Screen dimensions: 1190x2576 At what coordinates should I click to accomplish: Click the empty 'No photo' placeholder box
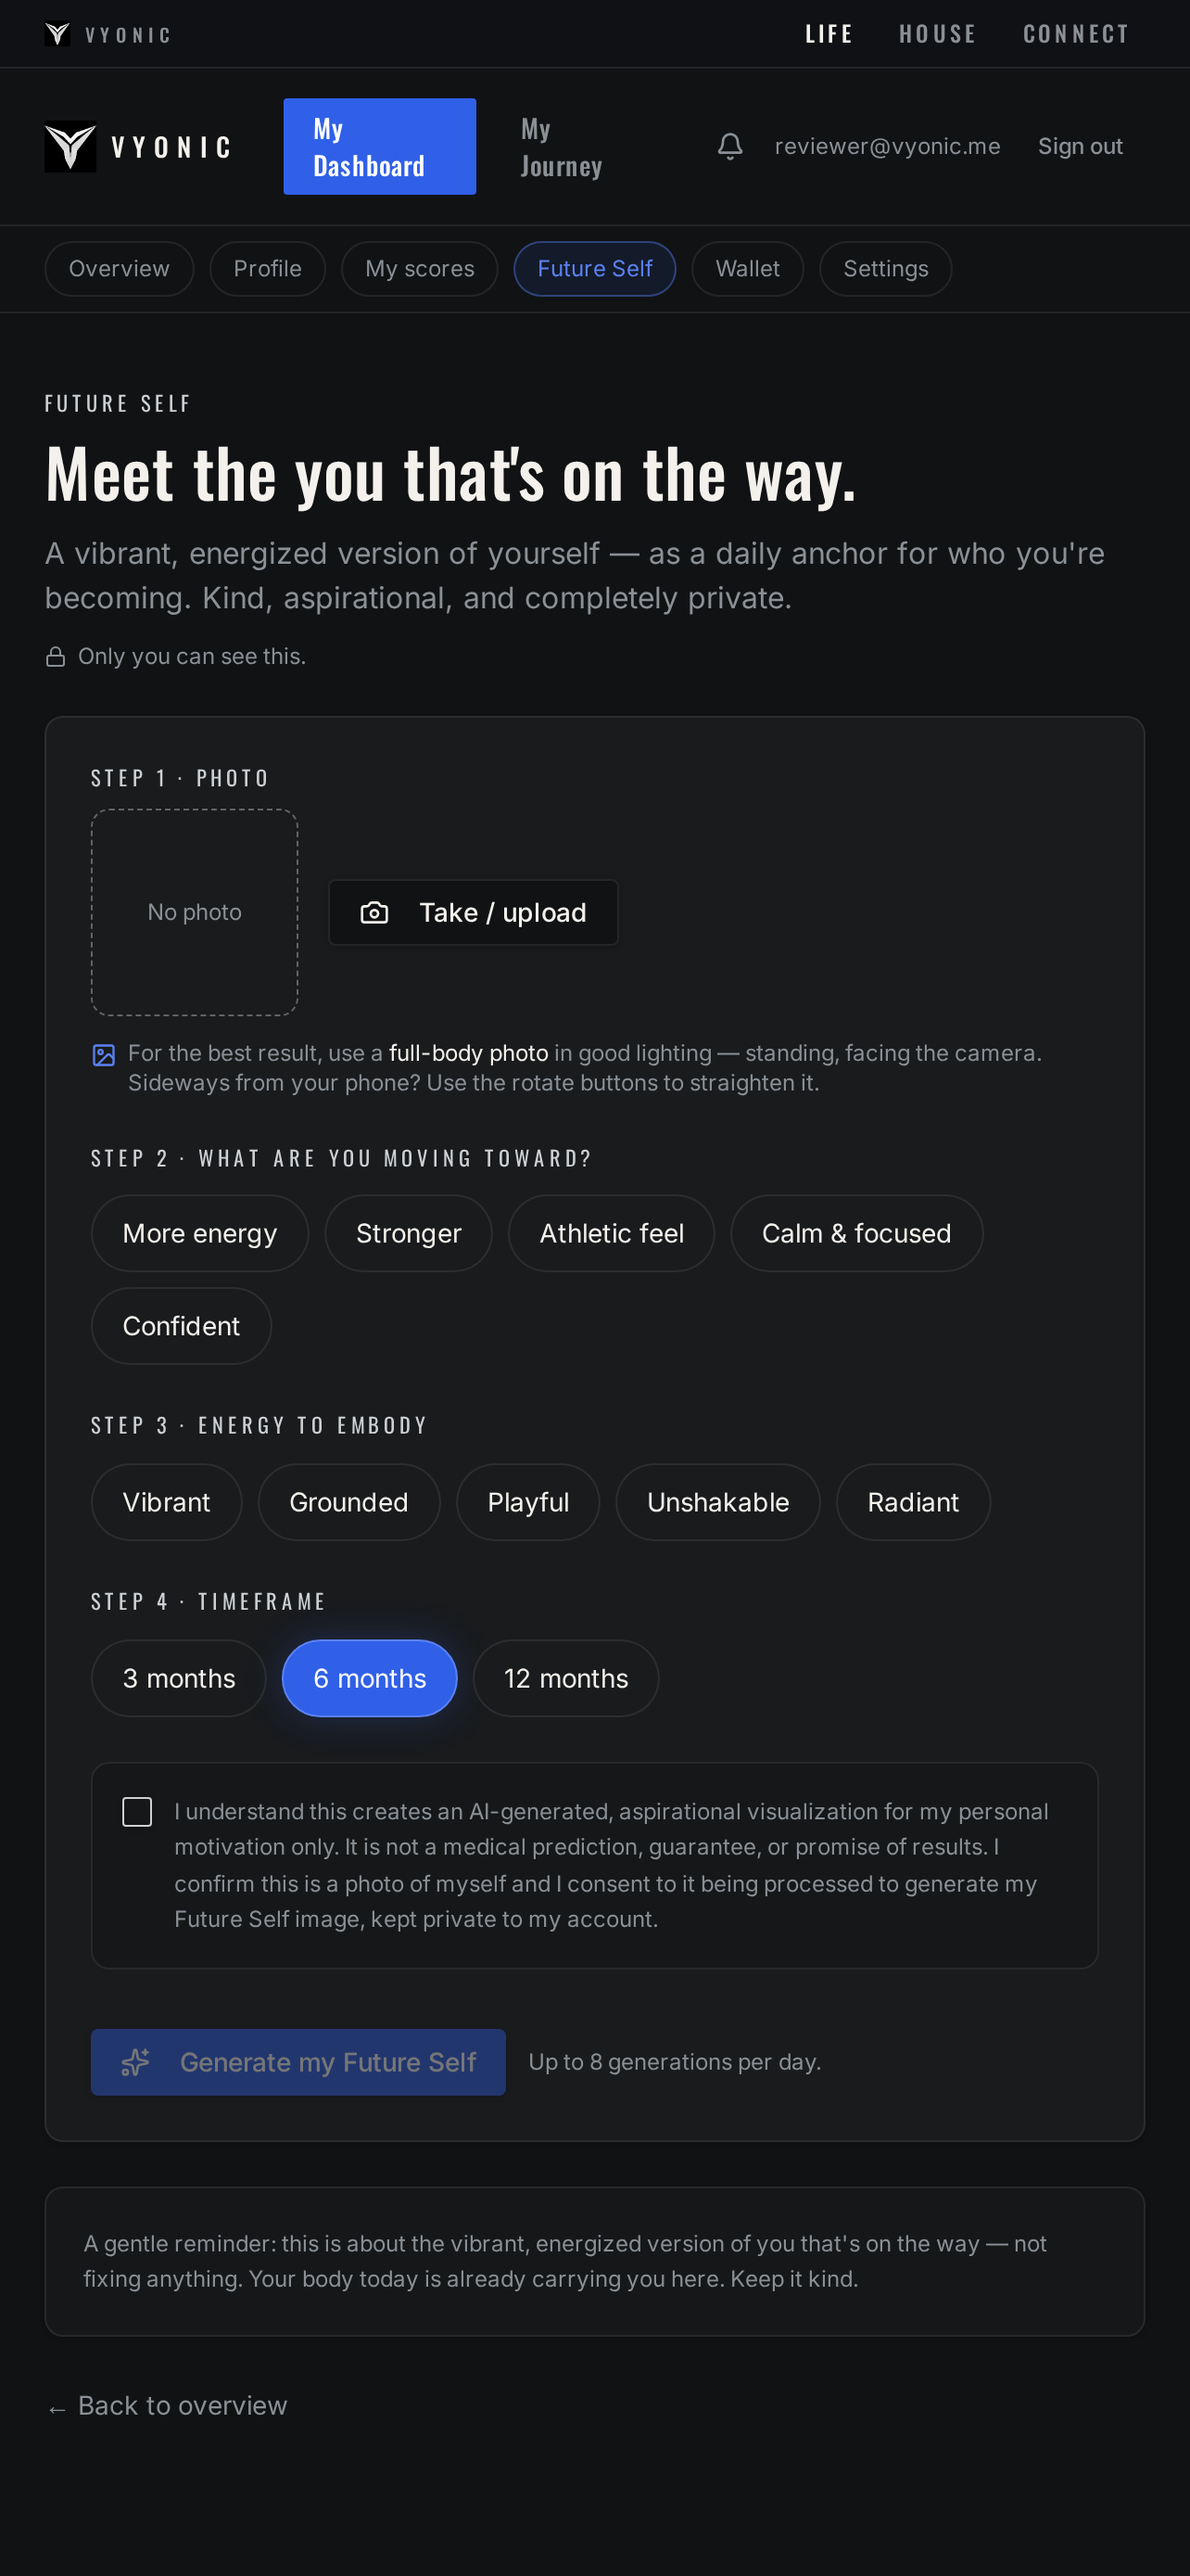pos(195,912)
